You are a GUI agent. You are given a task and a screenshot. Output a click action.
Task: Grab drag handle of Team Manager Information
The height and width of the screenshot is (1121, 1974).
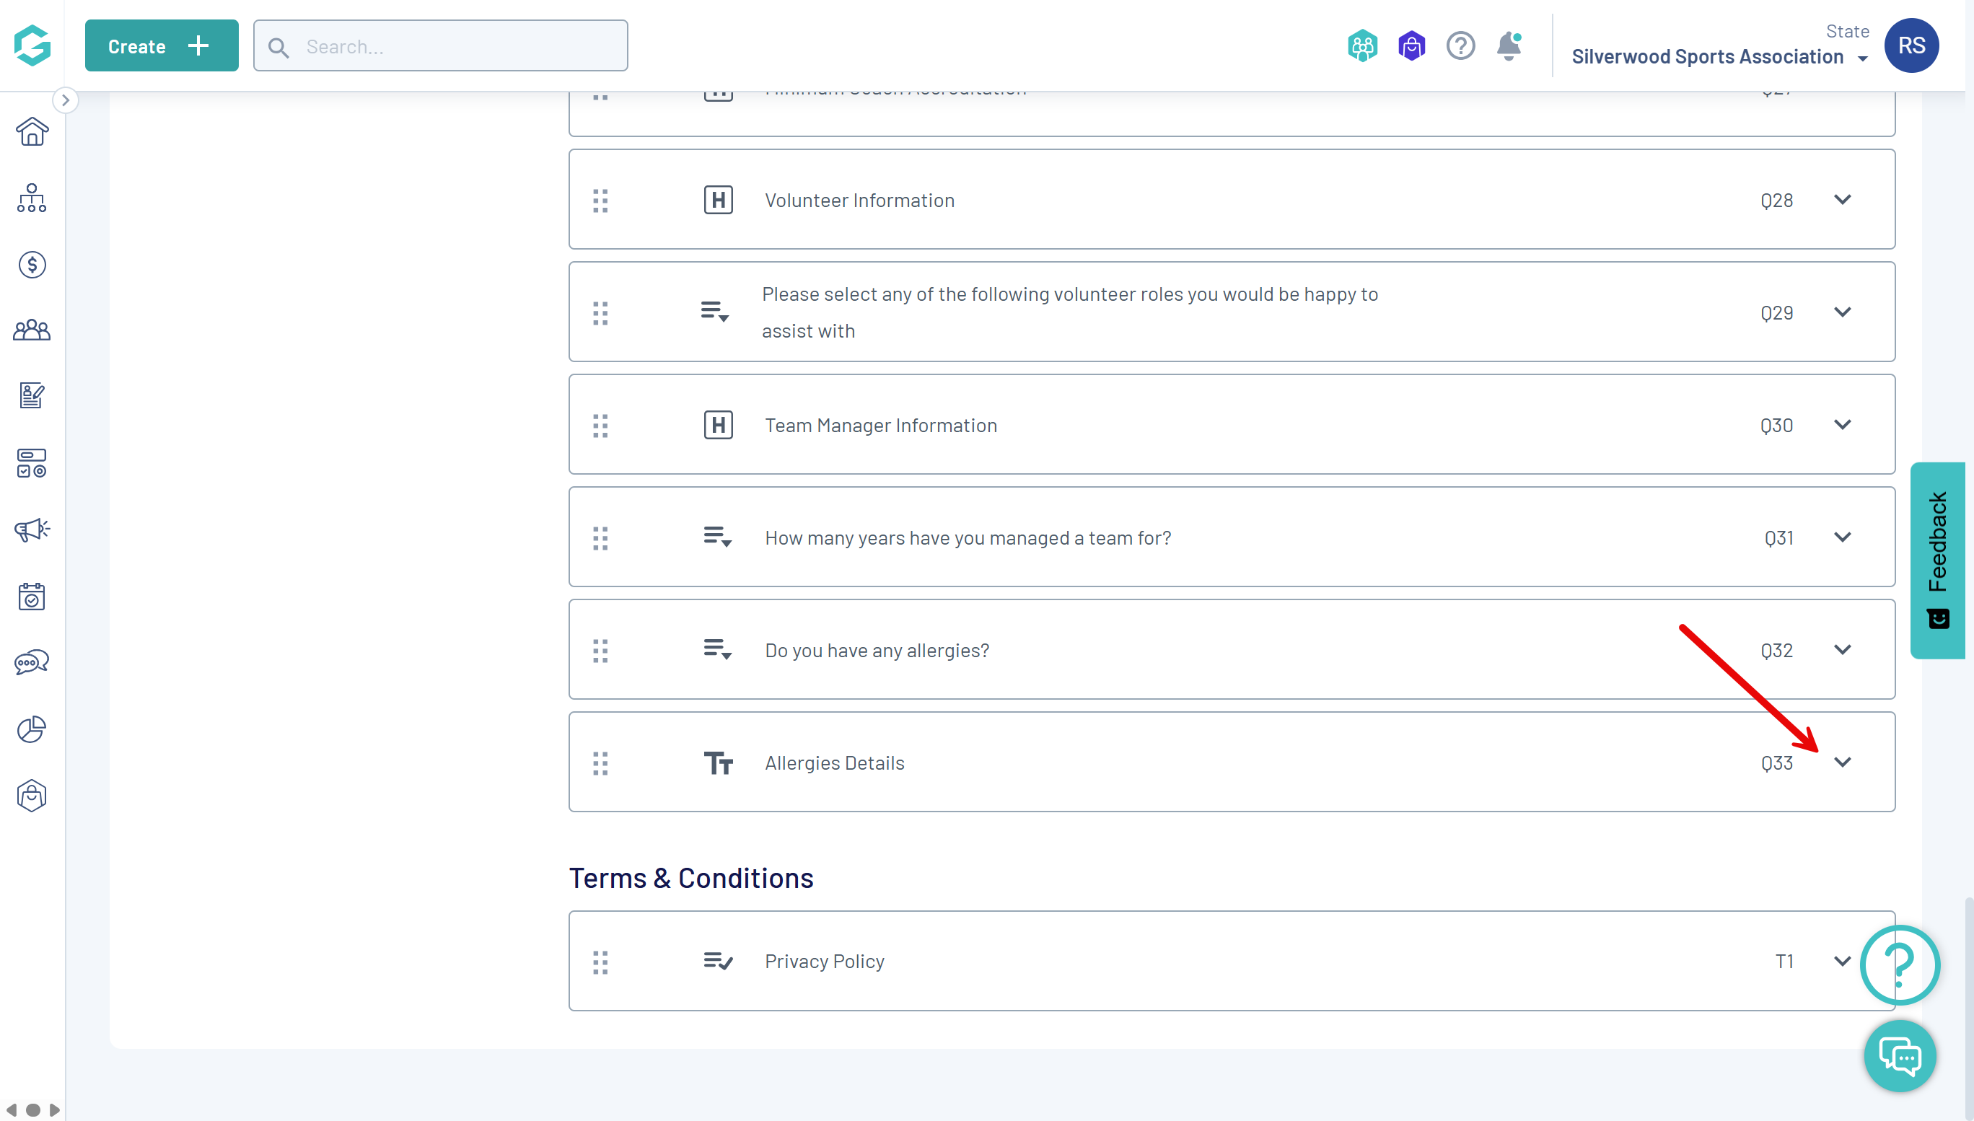600,425
